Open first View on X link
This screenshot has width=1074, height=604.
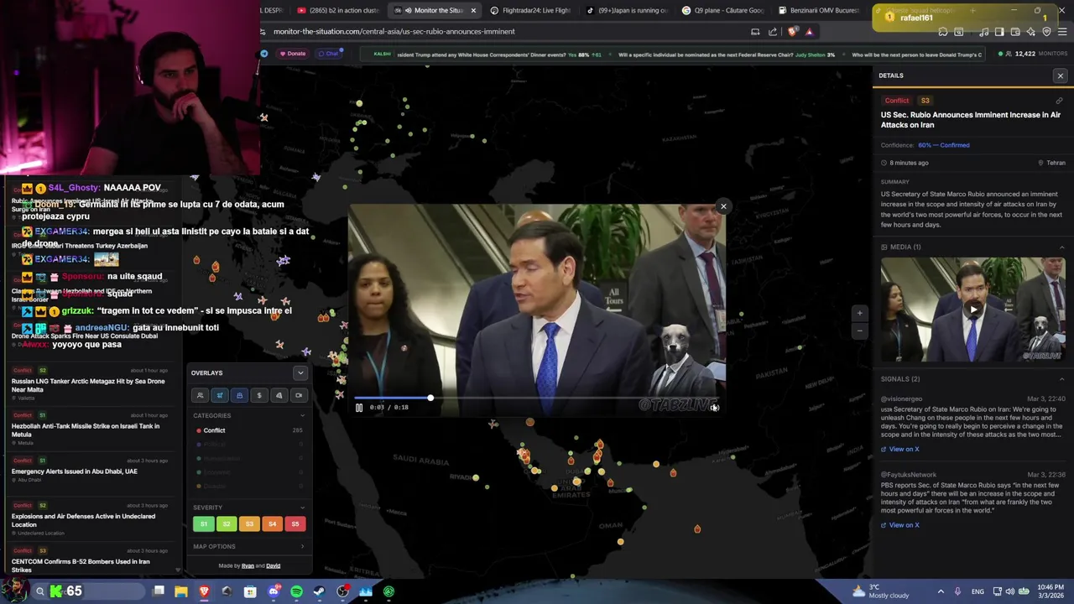(899, 449)
